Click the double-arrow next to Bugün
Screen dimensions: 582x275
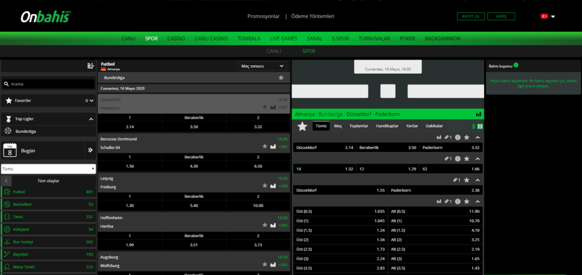click(90, 150)
